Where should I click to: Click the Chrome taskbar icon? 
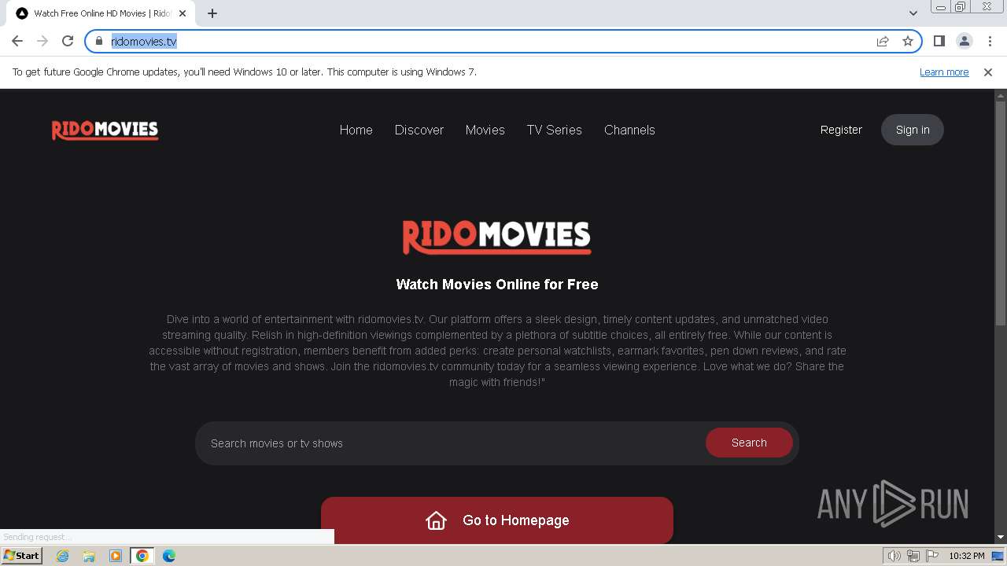tap(142, 556)
